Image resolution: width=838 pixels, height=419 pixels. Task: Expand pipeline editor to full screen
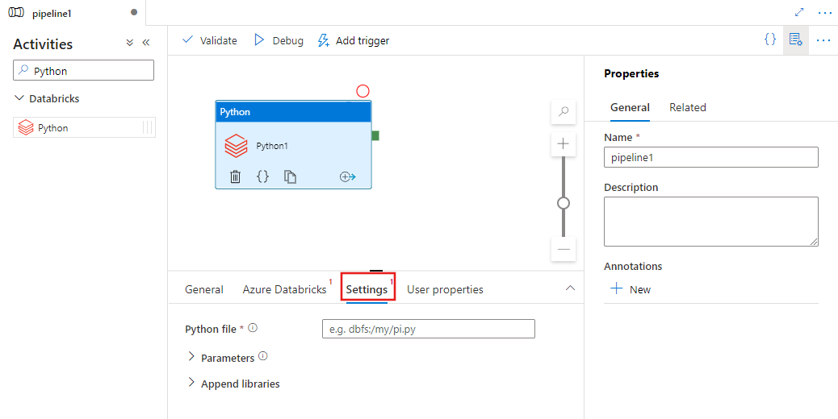pos(799,12)
